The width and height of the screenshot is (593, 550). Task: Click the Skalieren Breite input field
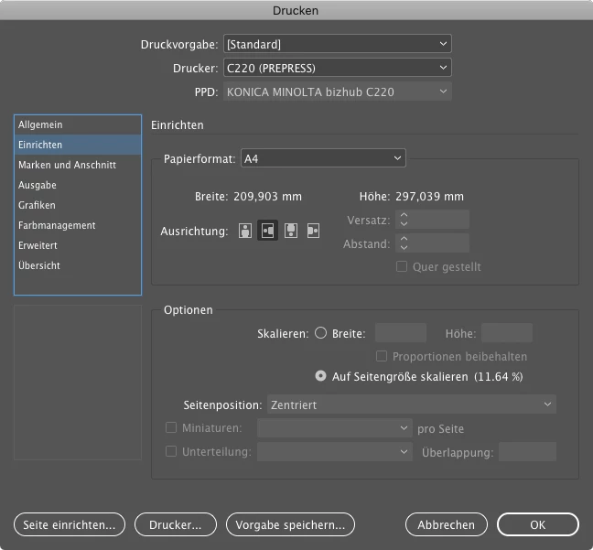401,333
